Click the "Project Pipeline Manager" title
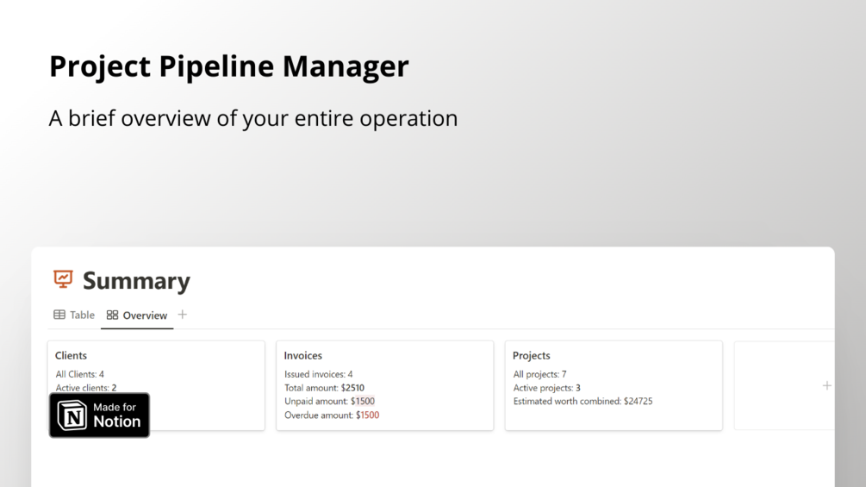The width and height of the screenshot is (866, 487). click(228, 66)
